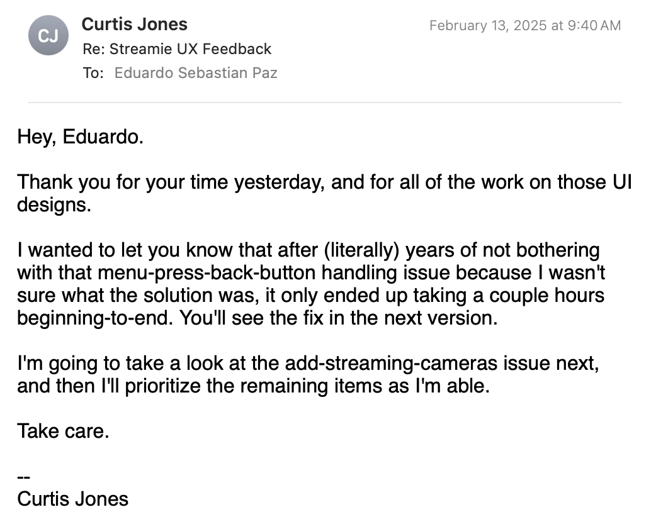The image size is (651, 512).
Task: Click the Curtis Jones signature text
Action: 72,499
